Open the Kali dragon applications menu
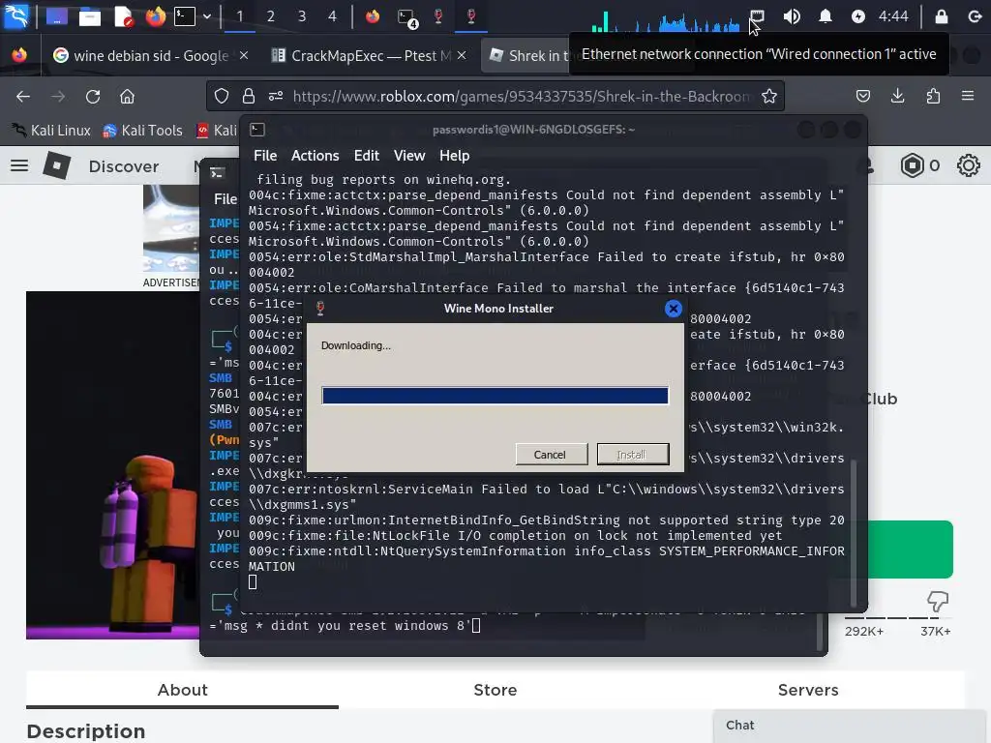Viewport: 991px width, 743px height. (16, 15)
